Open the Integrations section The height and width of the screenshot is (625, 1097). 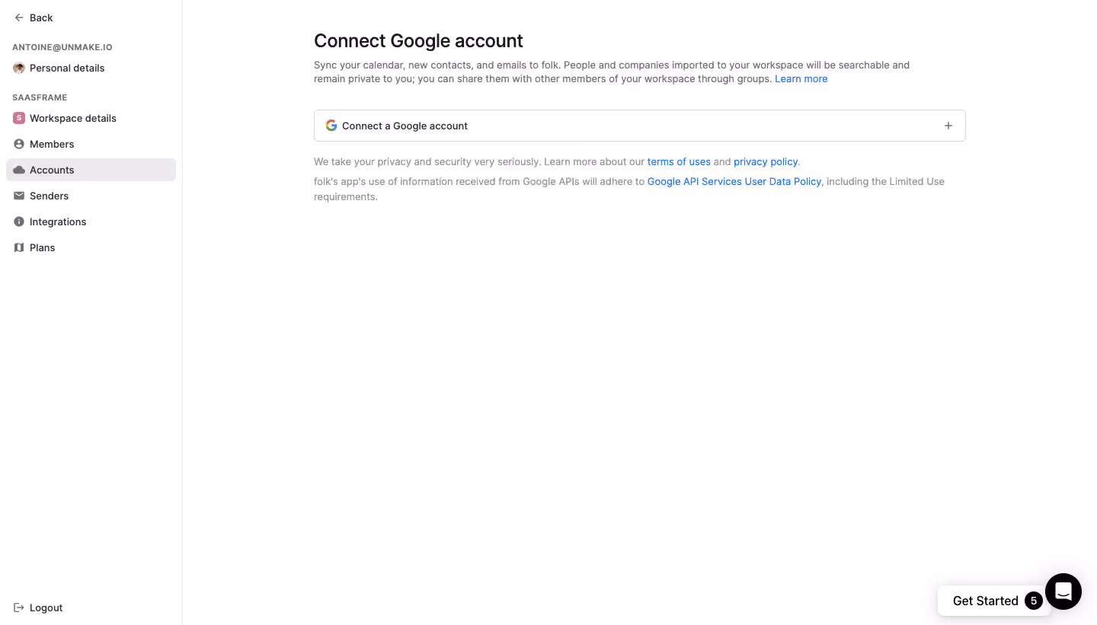coord(91,222)
